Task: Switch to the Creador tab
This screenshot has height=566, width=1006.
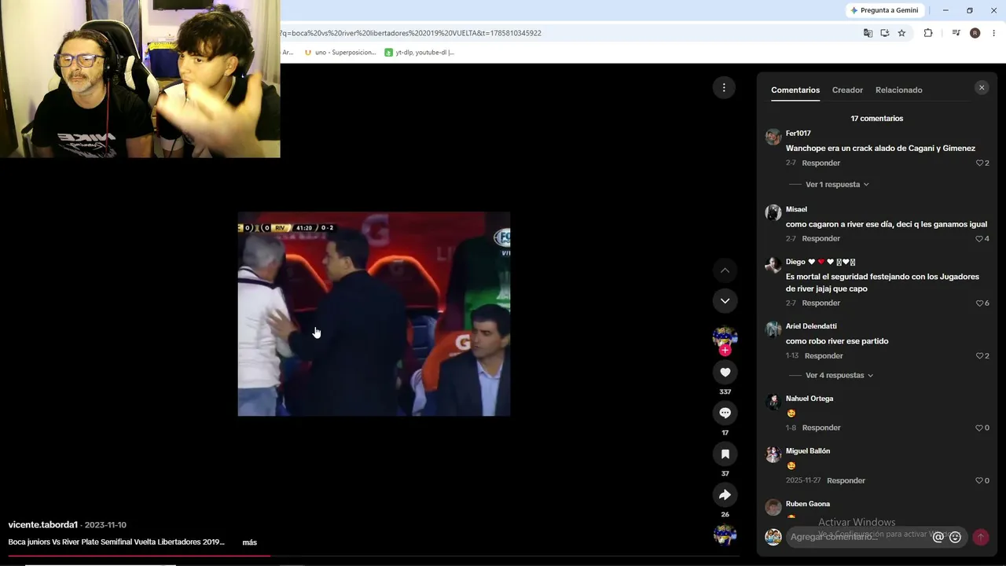Action: pyautogui.click(x=847, y=90)
